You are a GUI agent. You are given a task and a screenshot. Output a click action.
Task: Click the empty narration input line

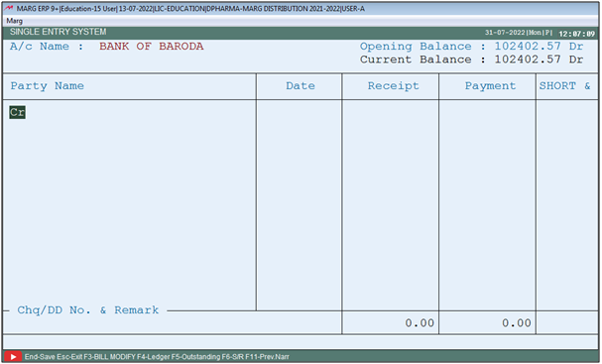point(301,342)
